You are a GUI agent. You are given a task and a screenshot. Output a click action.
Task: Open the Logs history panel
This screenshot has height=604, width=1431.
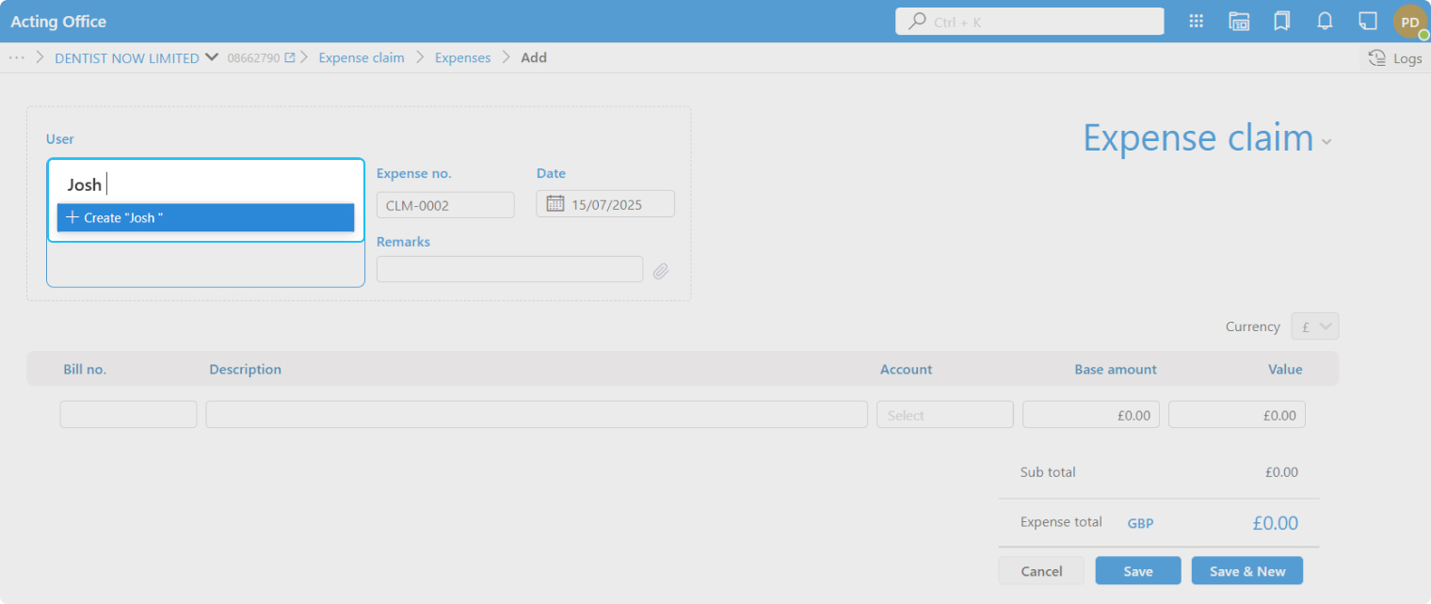[1395, 58]
